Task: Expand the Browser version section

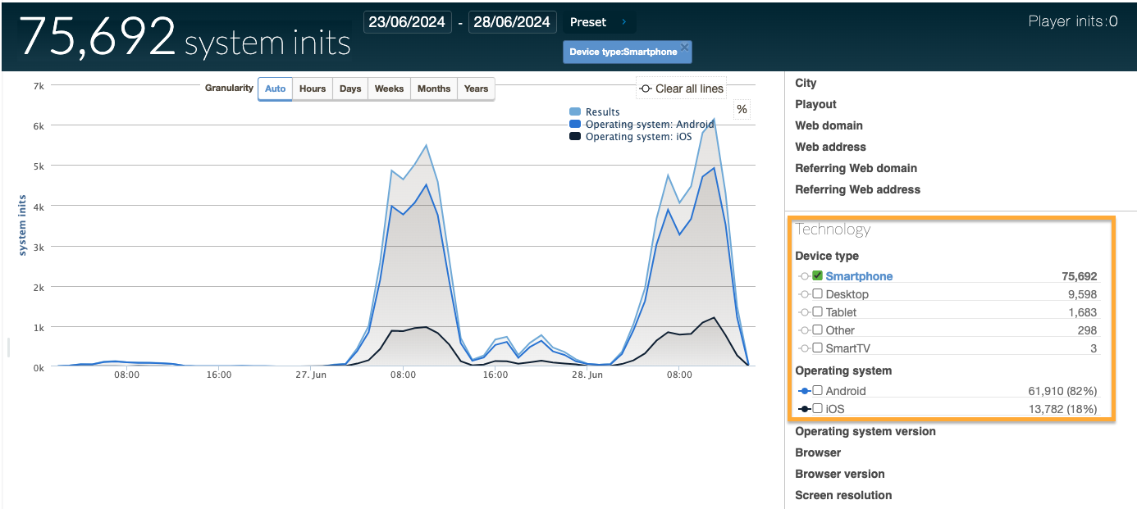Action: pos(840,474)
